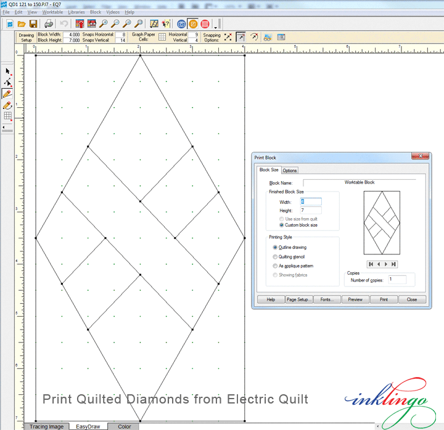Click the Print button in the dialog
The image size is (444, 430).
[384, 299]
